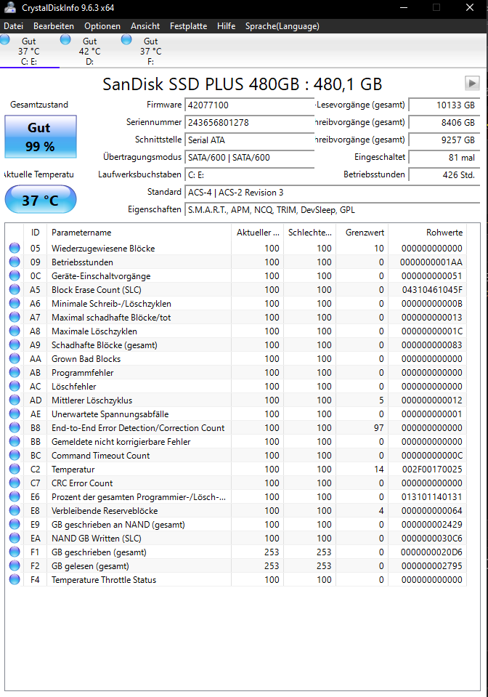Screen dimensions: 488x697
Task: Click the Laufwerksbuchstaben field C: E:
Action: coord(250,174)
